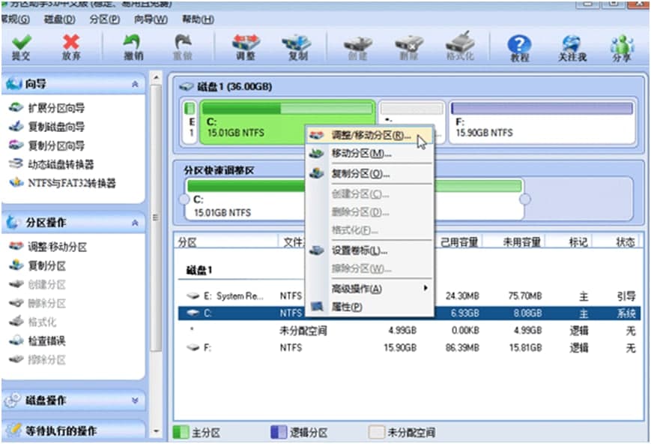Click the 磁盘1 (36.00GB) disk header

(226, 86)
